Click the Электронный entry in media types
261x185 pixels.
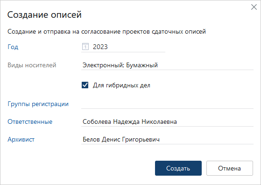103,65
